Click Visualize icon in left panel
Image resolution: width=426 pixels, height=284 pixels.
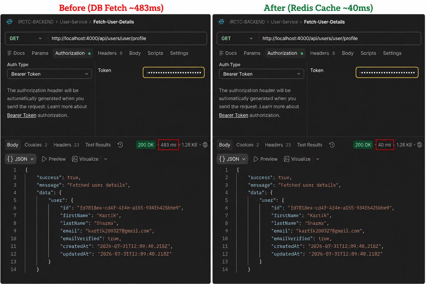coord(75,159)
